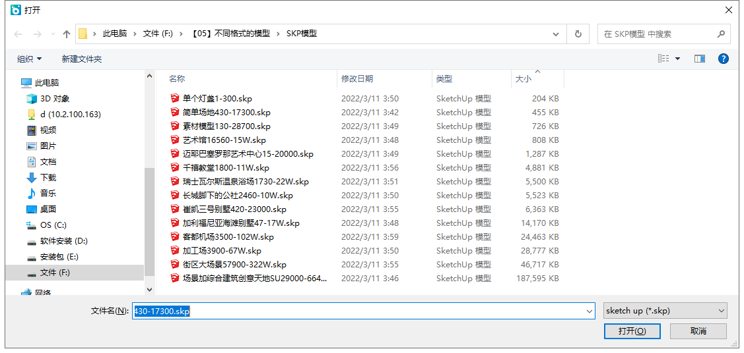Toggle the preview pane
Screen dimensions: 744x353
click(x=699, y=59)
